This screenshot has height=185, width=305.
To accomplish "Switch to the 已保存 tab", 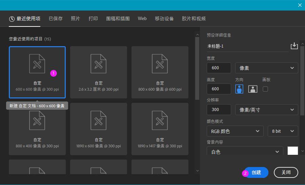I will point(56,19).
